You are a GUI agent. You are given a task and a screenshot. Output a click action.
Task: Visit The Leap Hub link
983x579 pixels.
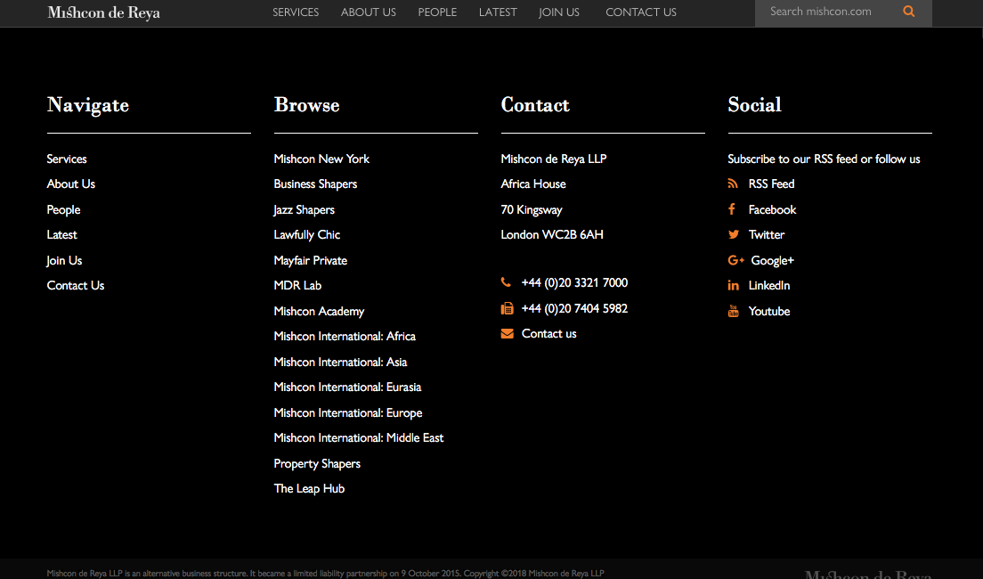(309, 489)
